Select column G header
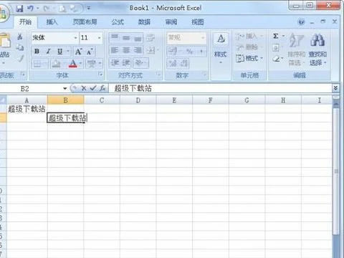The image size is (344, 258). (247, 100)
